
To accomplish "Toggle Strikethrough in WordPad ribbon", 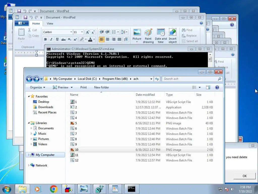I will coord(63,39).
